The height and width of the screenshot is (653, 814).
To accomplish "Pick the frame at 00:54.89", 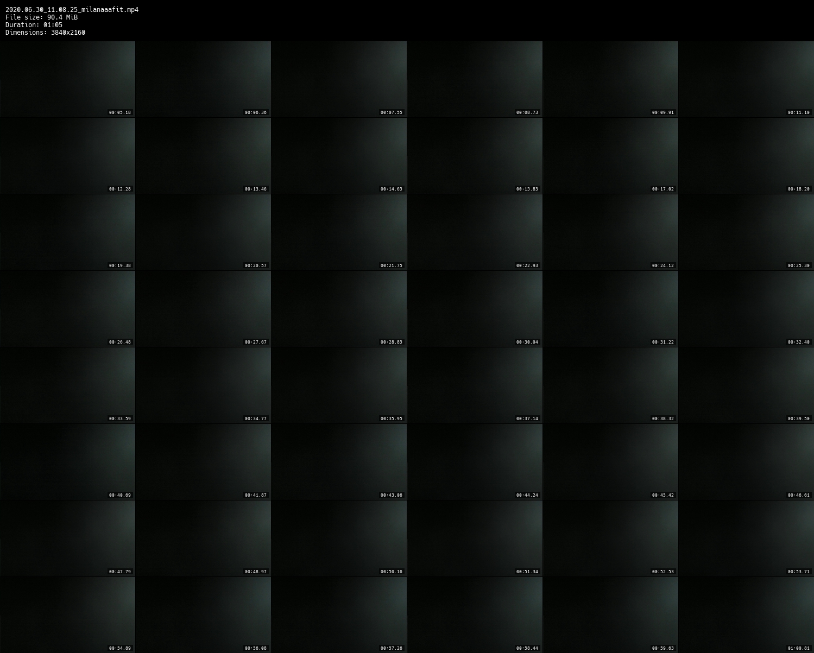I will (67, 615).
